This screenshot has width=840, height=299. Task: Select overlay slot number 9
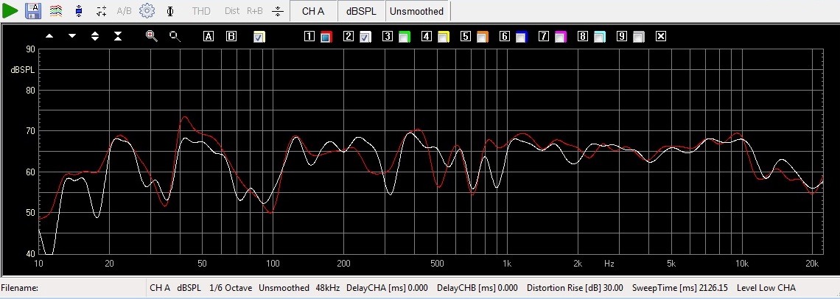[621, 36]
